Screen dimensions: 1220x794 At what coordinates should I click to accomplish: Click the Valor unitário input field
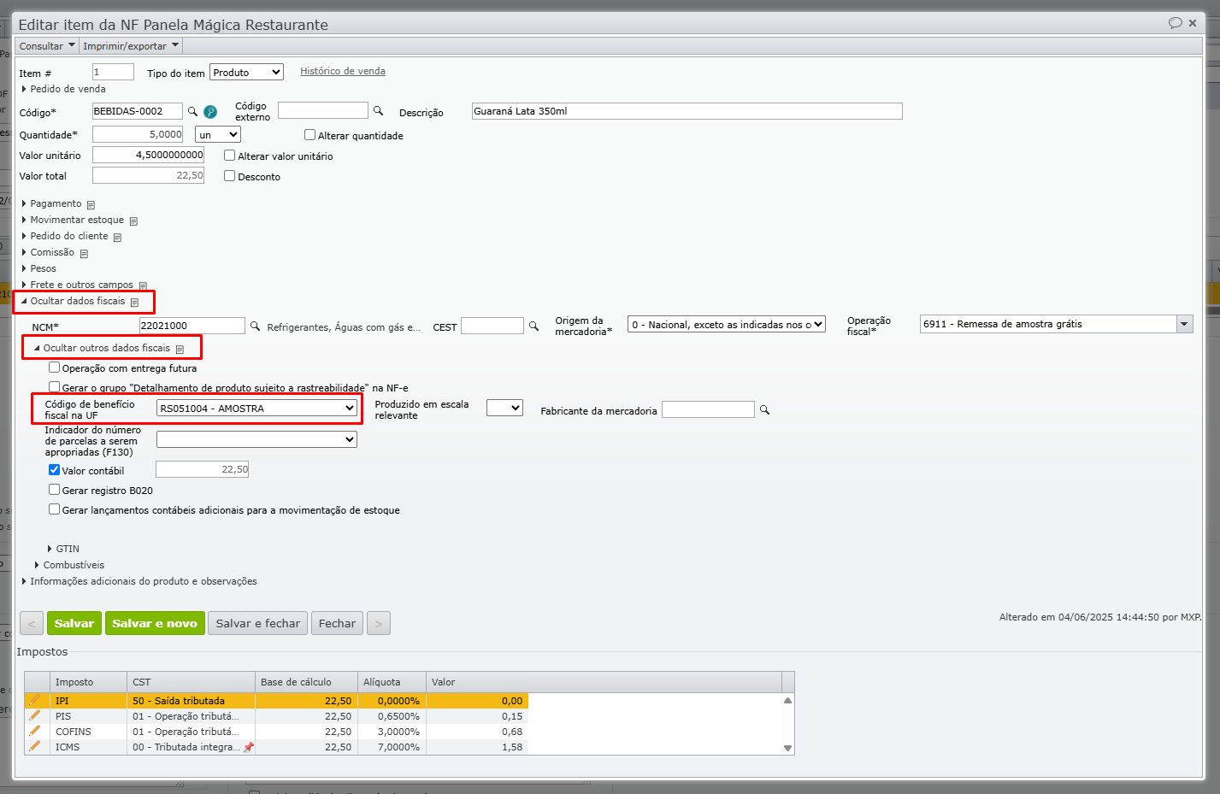[x=148, y=155]
